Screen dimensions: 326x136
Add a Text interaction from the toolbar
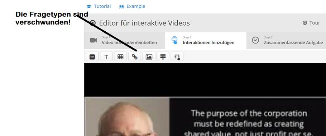click(x=106, y=57)
